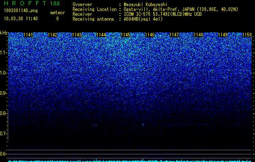Screen dimensions: 255x162
Task: Click the 0.7 kHz axis label
Action: tap(4, 134)
